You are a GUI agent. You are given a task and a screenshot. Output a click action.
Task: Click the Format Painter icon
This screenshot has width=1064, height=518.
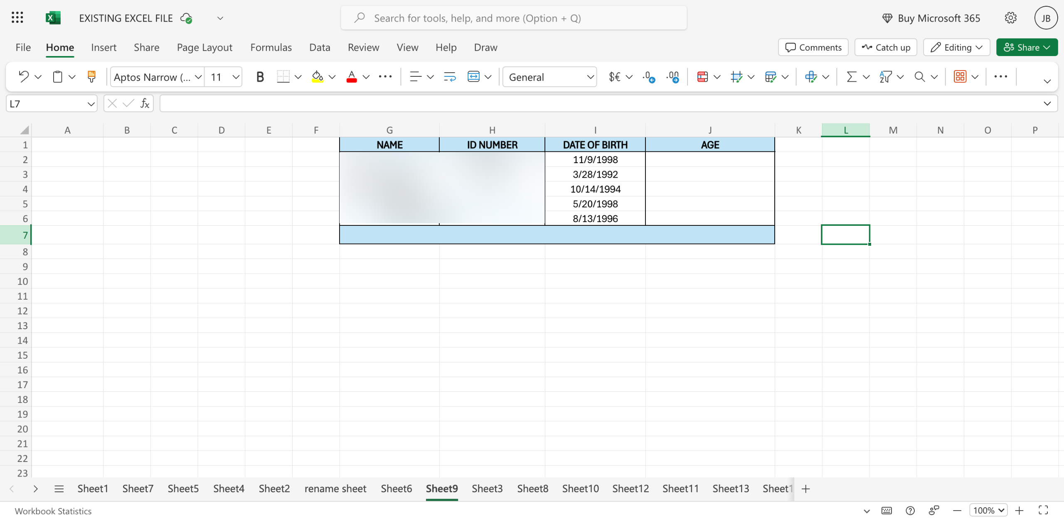(x=91, y=77)
